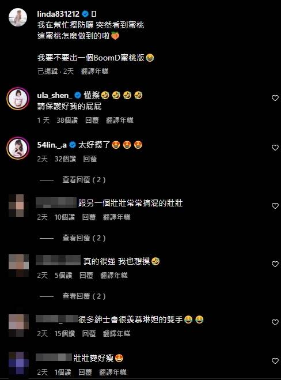This screenshot has height=380, width=281.
Task: Like the comment about 琳妲的雙手
Action: click(275, 322)
